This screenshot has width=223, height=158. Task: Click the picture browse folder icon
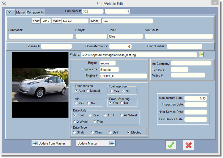tap(201, 54)
